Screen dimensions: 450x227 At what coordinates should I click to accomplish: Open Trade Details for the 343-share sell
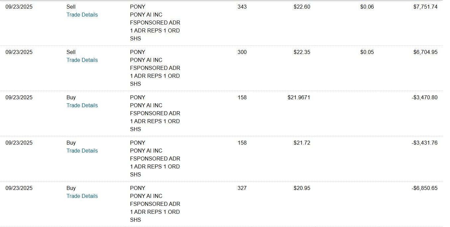82,15
